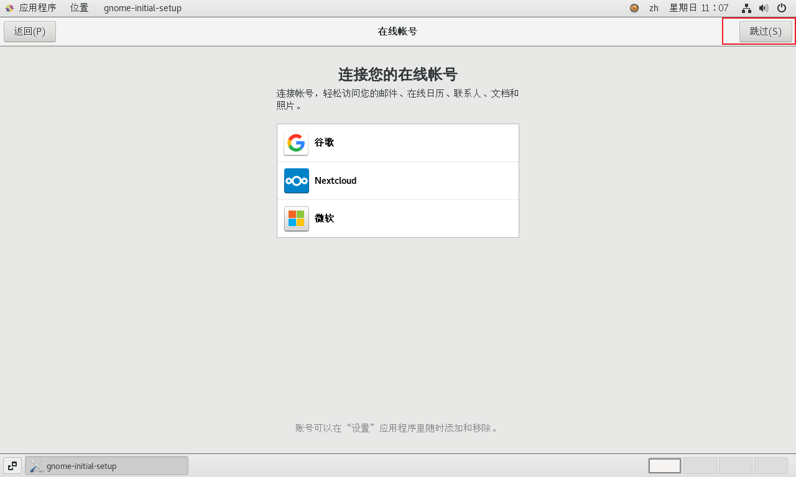Click the round face icon in top panel
Image resolution: width=796 pixels, height=477 pixels.
coord(634,8)
